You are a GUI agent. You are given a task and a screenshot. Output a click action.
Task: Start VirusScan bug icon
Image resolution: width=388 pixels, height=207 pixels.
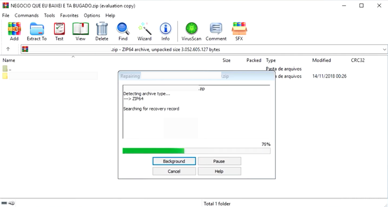pyautogui.click(x=191, y=31)
